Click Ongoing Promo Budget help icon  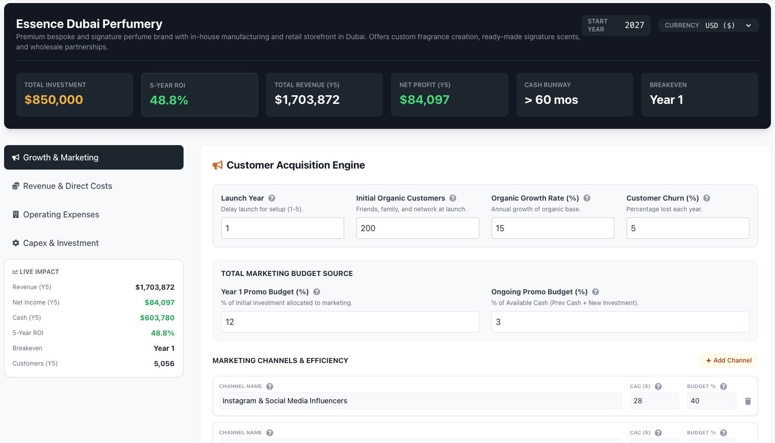point(596,292)
